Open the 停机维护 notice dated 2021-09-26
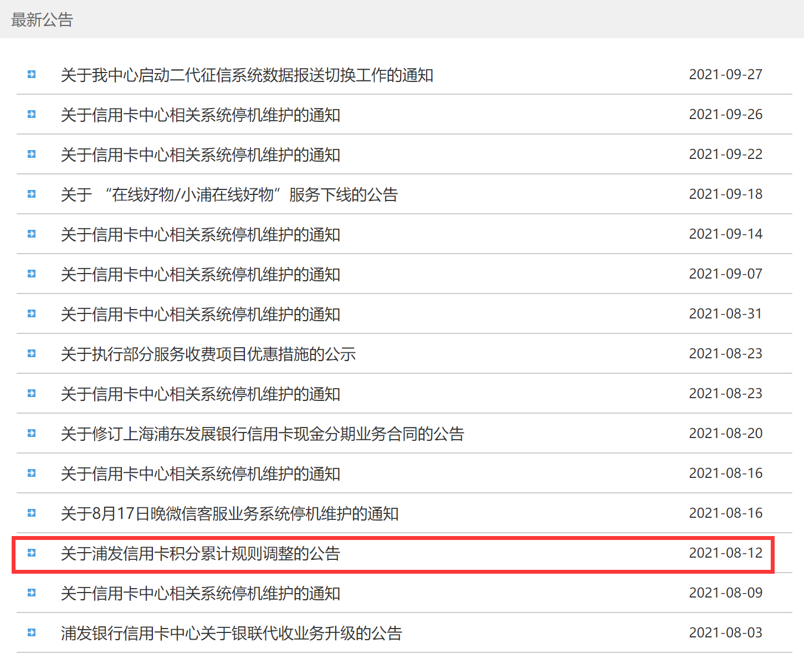This screenshot has width=804, height=659. (x=201, y=115)
